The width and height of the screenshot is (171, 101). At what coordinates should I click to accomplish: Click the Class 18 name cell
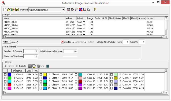click(127, 81)
